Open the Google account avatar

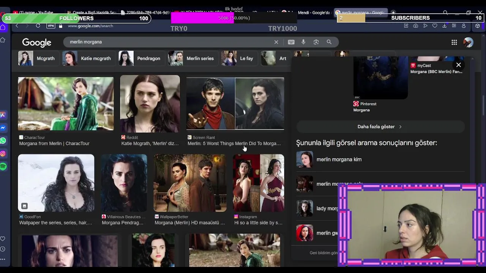[469, 42]
